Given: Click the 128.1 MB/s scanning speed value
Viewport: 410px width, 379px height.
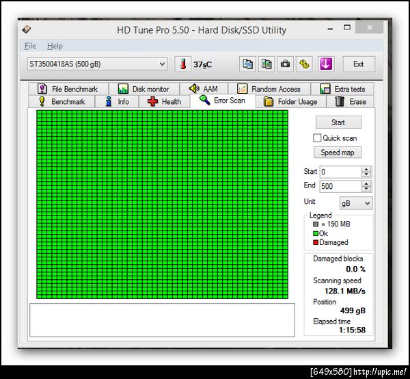Looking at the screenshot, I should pos(345,291).
